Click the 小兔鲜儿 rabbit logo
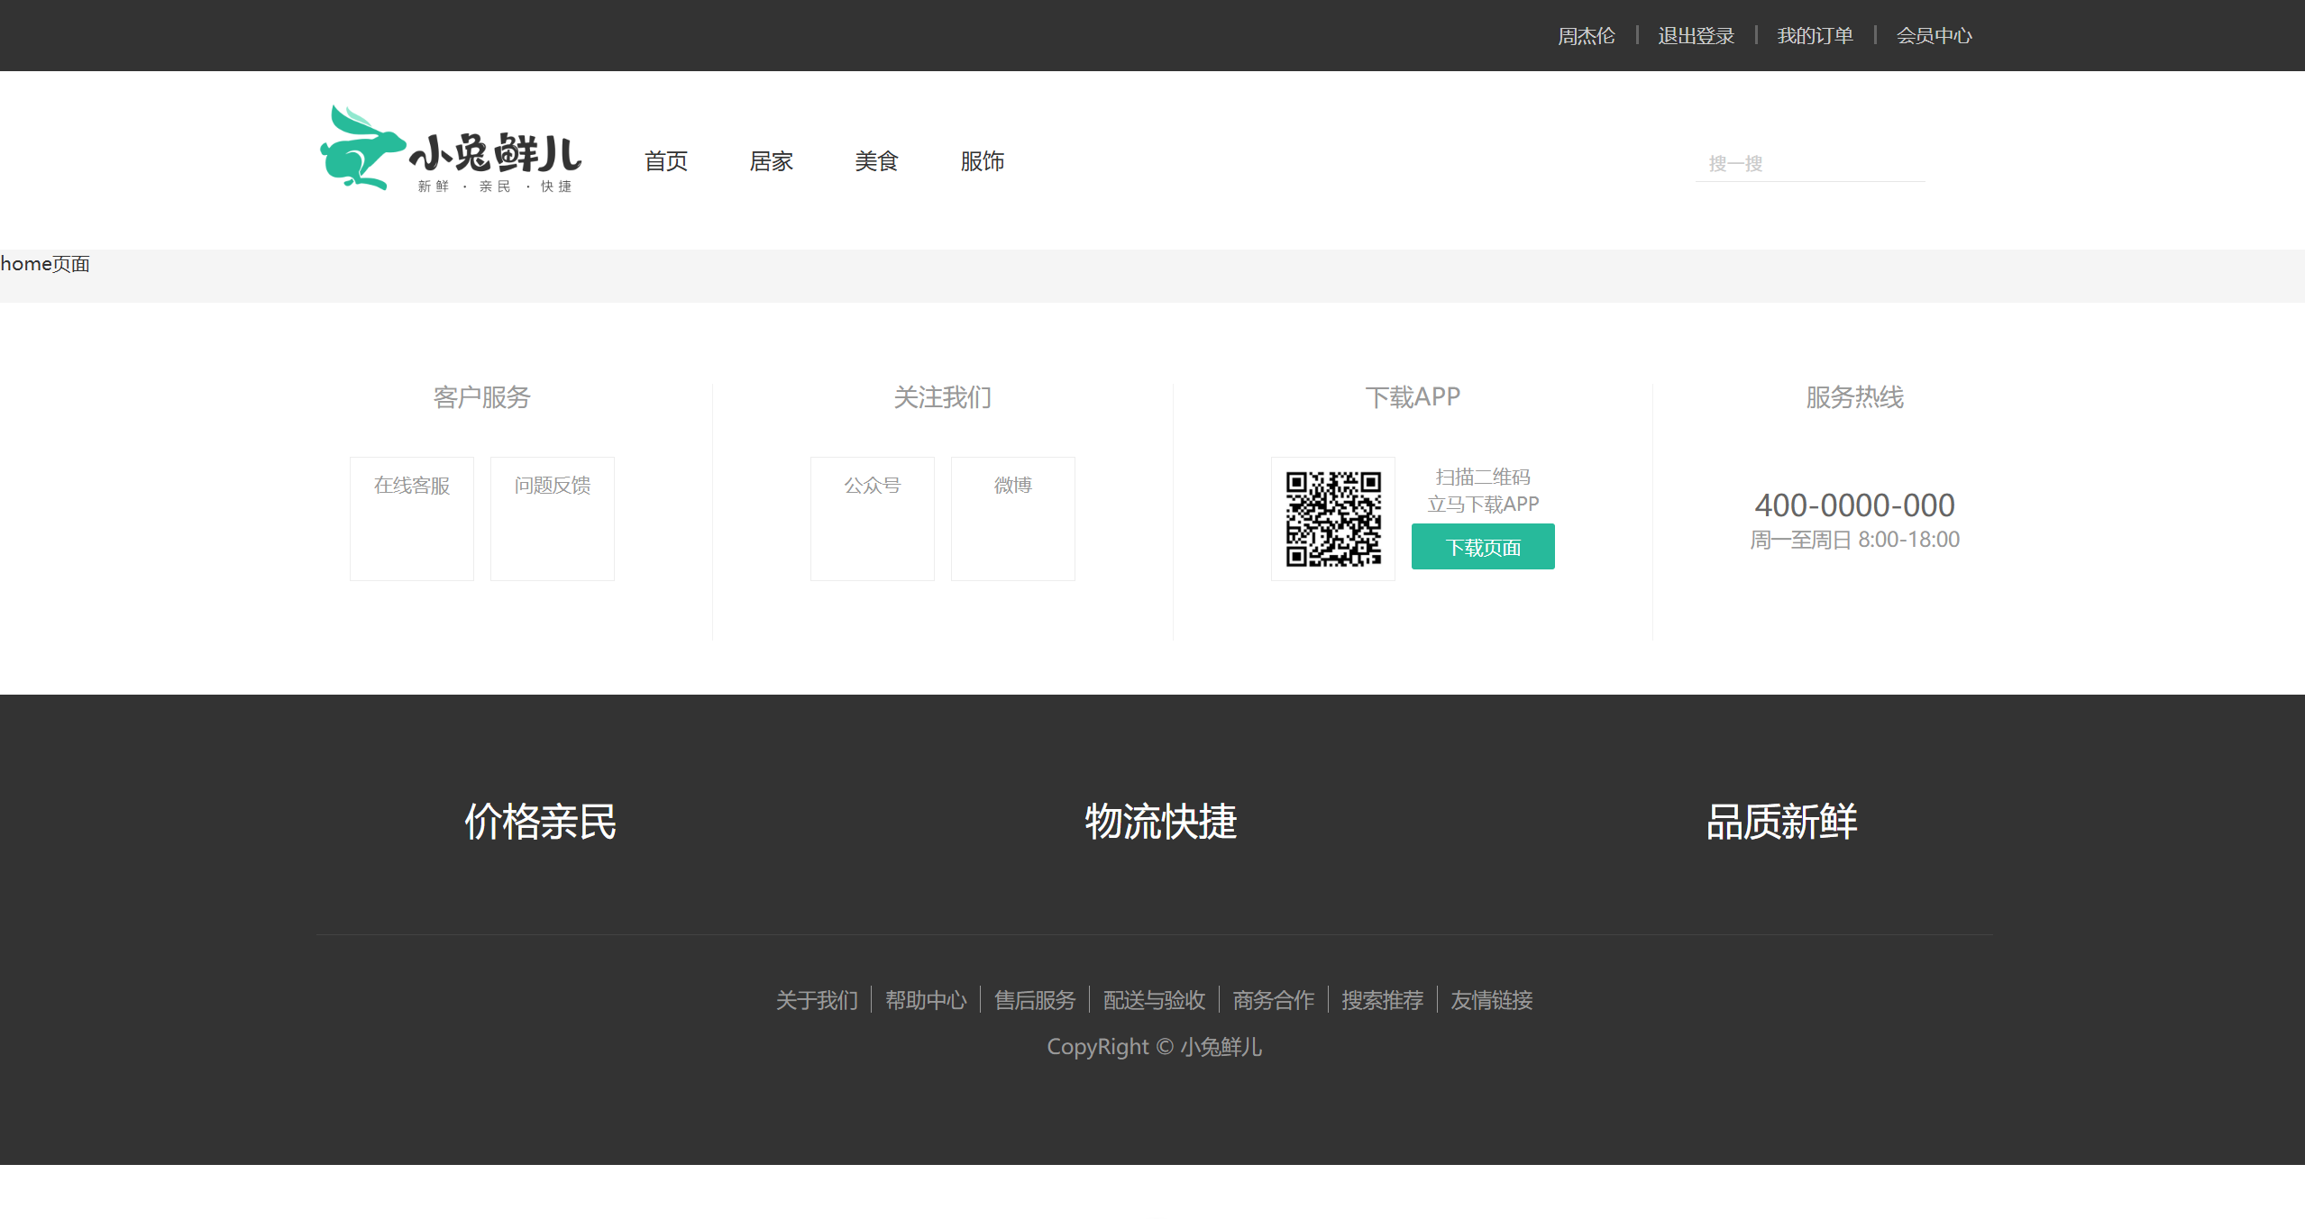 451,150
